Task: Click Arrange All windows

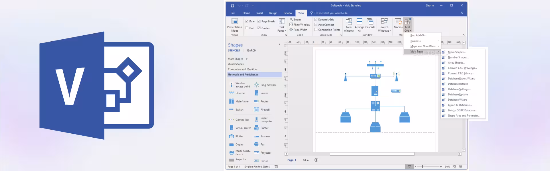Action: point(360,25)
